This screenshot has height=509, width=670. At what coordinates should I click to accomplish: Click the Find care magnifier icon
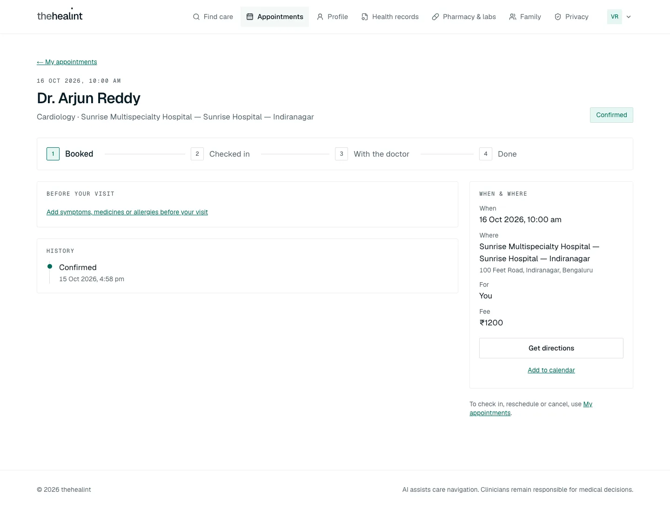coord(196,17)
